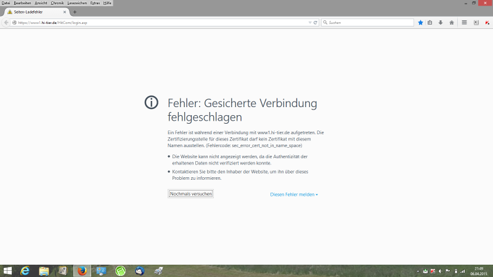Image resolution: width=493 pixels, height=277 pixels.
Task: Open network signal tray icon
Action: coord(463,271)
